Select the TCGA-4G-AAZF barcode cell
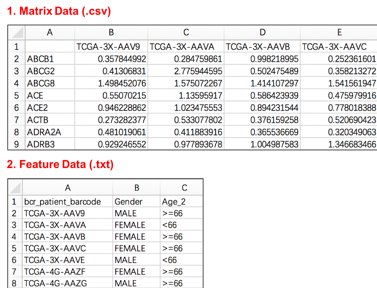The image size is (377, 288). [68, 271]
